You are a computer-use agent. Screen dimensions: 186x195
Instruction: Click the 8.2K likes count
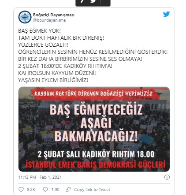point(31,190)
